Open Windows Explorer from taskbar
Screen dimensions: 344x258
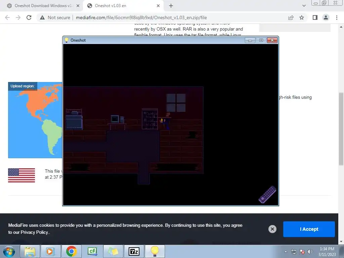30,251
